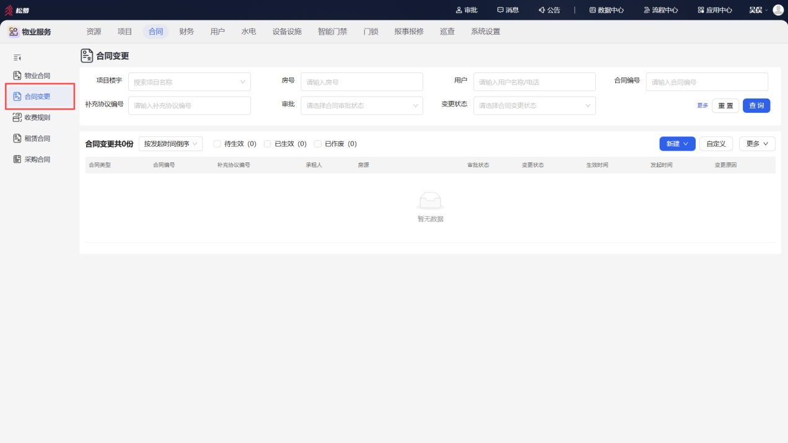This screenshot has height=443, width=788.
Task: Open the 系统设置 tab
Action: point(485,32)
